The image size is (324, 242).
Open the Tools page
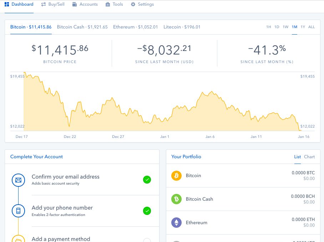coord(114,4)
